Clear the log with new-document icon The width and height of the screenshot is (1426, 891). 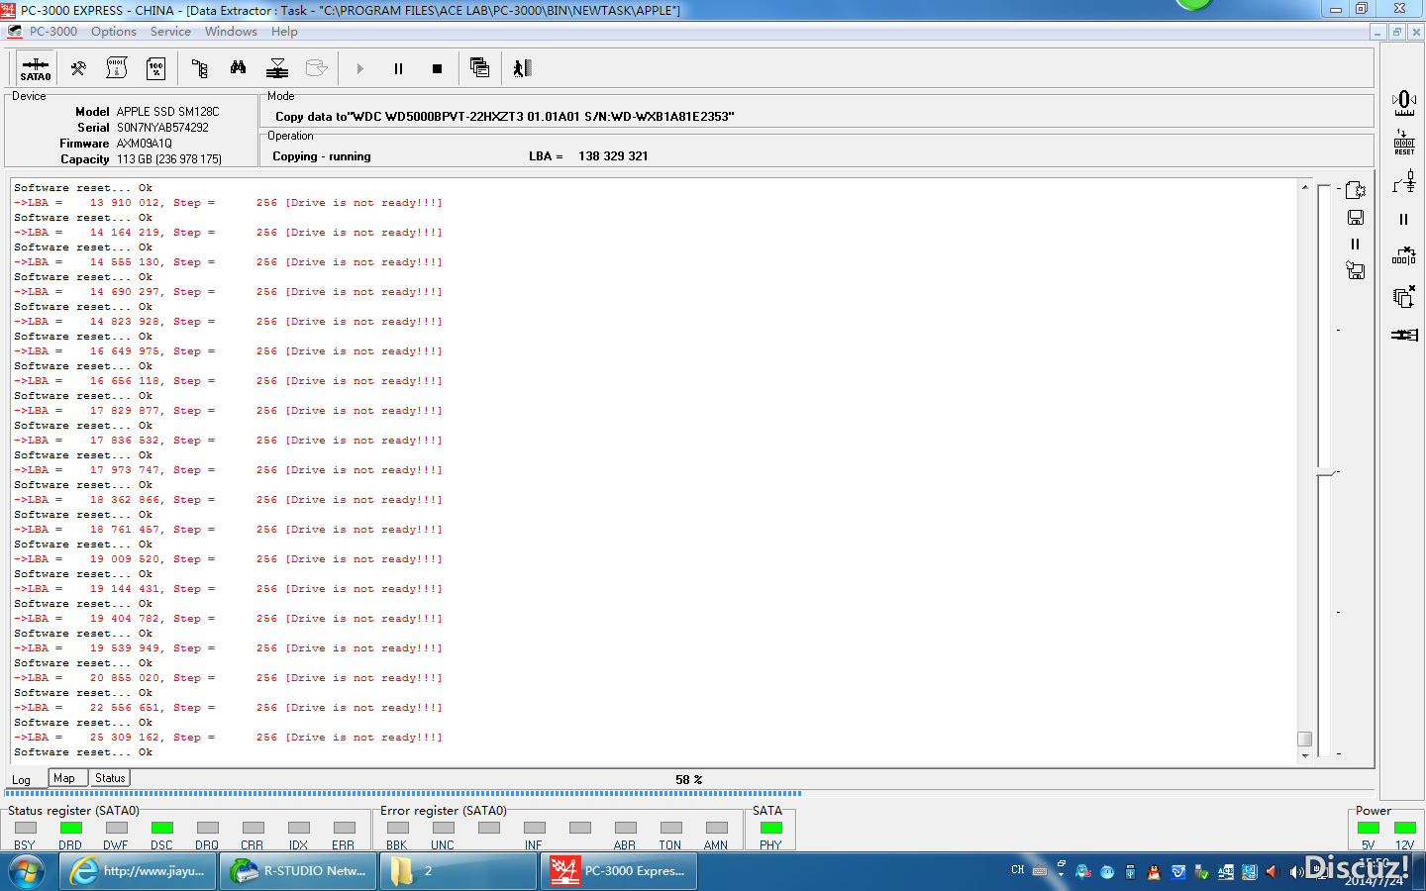1356,190
